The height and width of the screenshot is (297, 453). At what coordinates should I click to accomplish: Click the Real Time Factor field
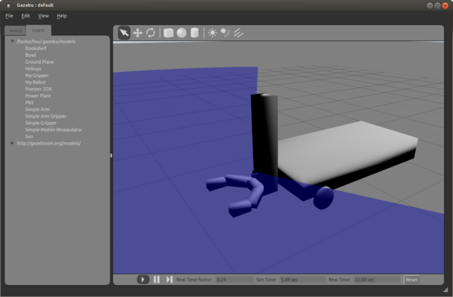[x=234, y=280]
